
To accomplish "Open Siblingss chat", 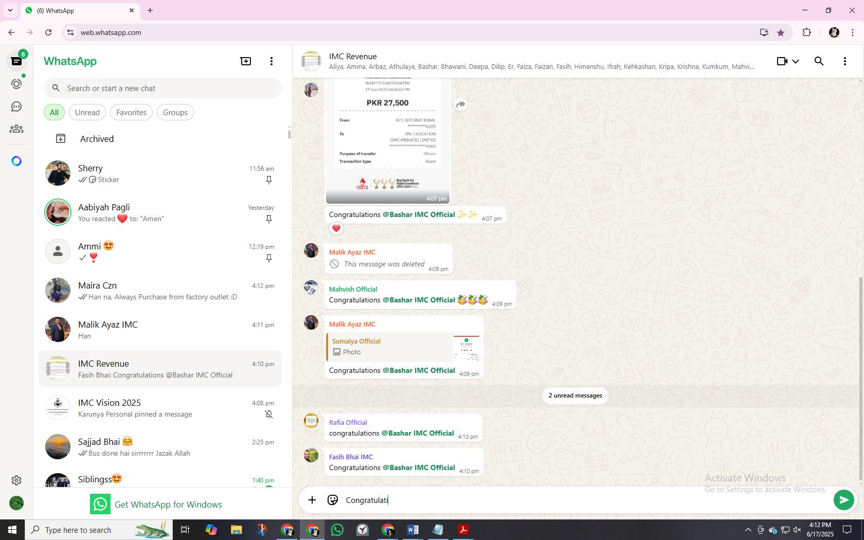I will coord(160,478).
